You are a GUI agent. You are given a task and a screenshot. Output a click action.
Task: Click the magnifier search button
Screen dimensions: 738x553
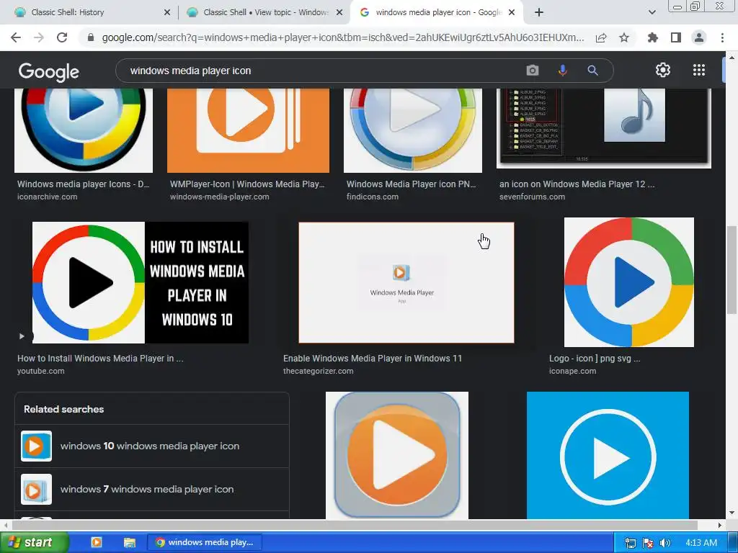592,71
